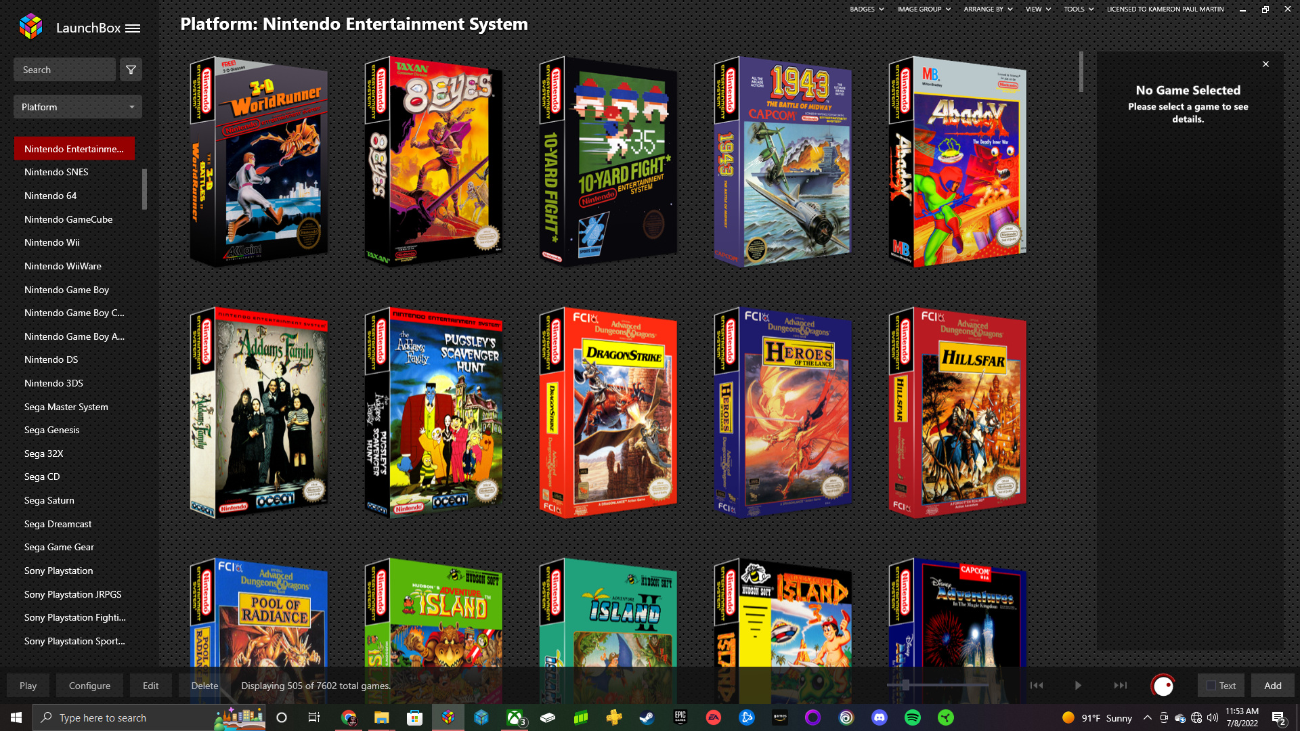Open the Windows Start menu
Viewport: 1300px width, 731px height.
[16, 717]
